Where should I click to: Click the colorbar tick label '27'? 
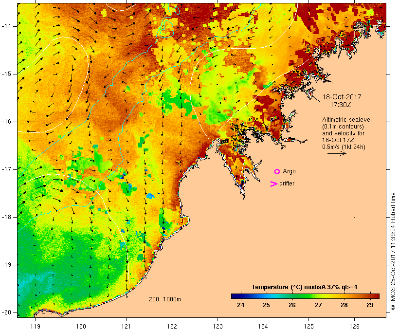tap(318, 305)
